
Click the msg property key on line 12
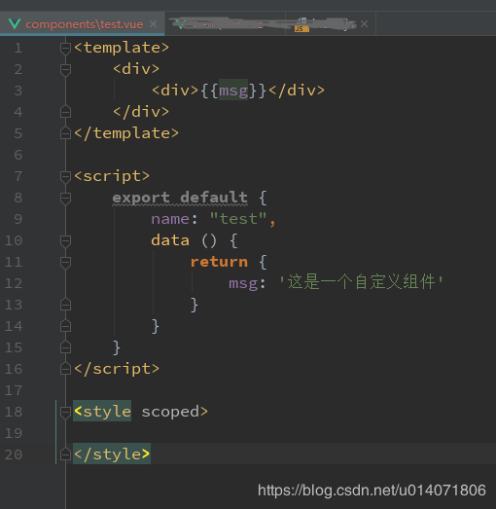click(x=243, y=283)
